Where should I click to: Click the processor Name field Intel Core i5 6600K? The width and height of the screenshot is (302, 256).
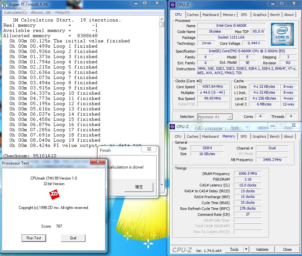pos(232,25)
